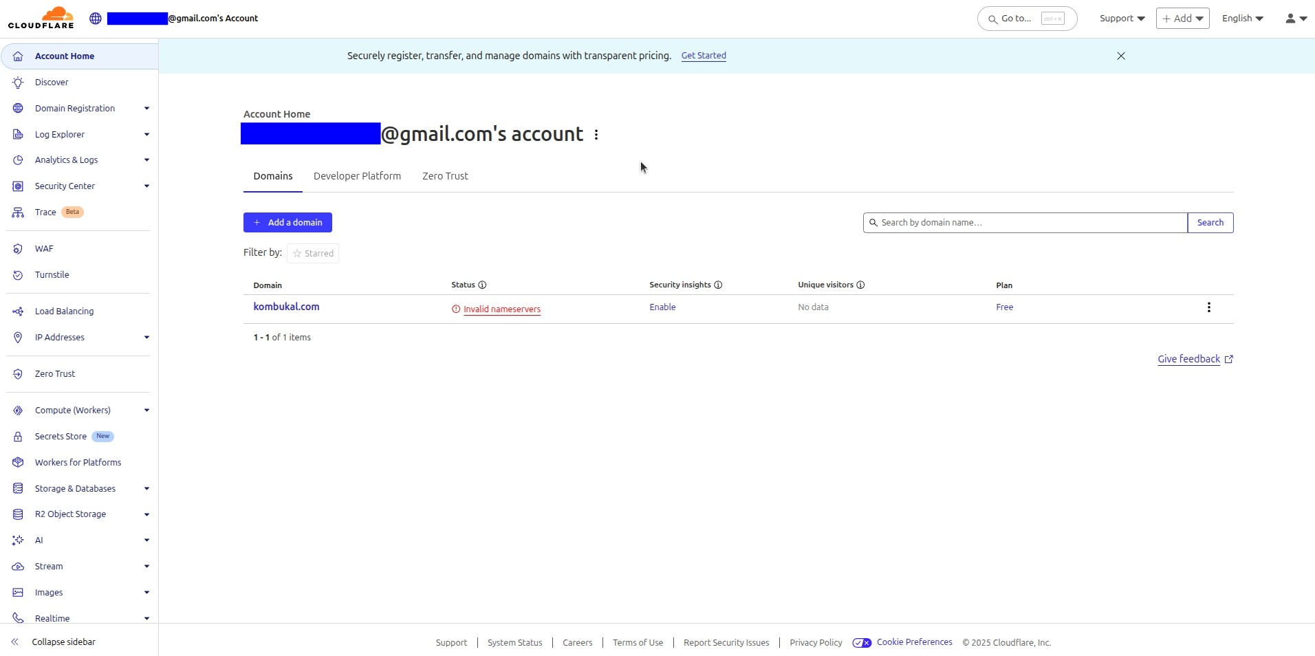Click the Trace icon in sidebar
The width and height of the screenshot is (1315, 656).
(18, 212)
